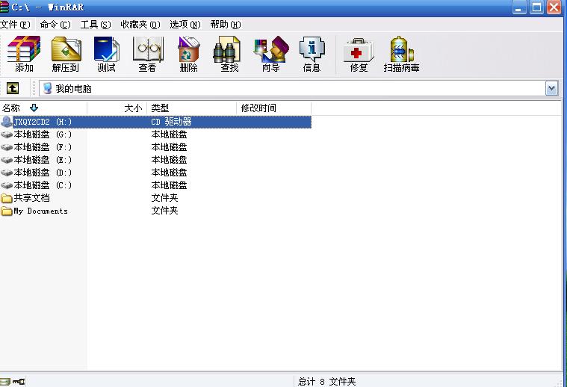Click the CD 驱动器 type cell
567x387 pixels.
[171, 122]
